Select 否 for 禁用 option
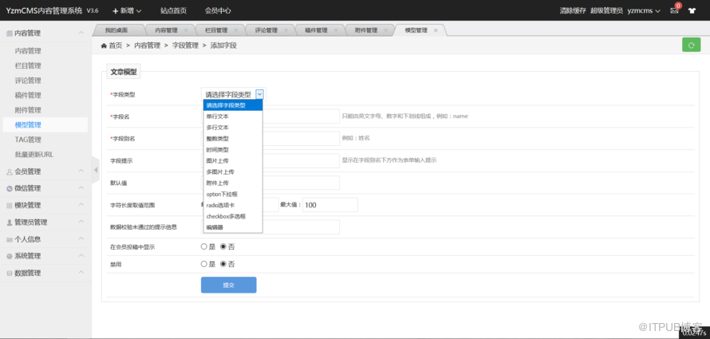710x339 pixels. coord(223,264)
